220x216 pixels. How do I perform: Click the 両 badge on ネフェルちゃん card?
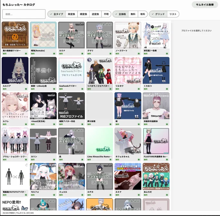coord(139,160)
